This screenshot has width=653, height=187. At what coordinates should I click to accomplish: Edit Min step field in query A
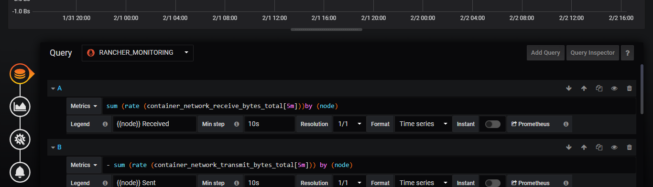pyautogui.click(x=269, y=124)
